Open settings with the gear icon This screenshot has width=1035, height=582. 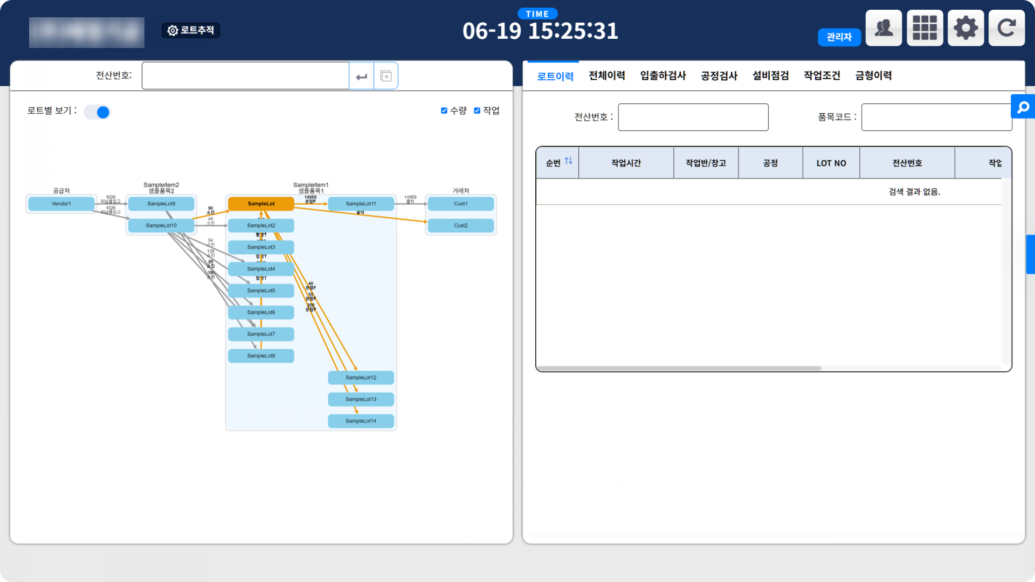(965, 28)
